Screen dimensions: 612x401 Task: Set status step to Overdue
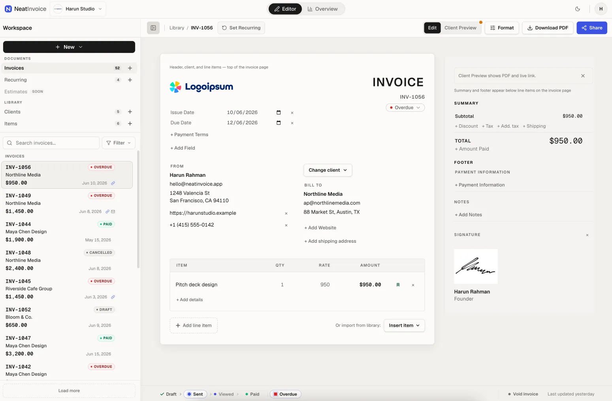285,394
